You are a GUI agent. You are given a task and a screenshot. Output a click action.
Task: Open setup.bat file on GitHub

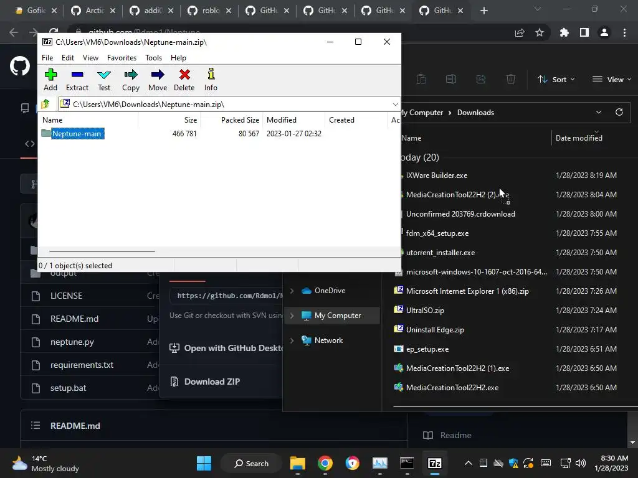pyautogui.click(x=68, y=388)
